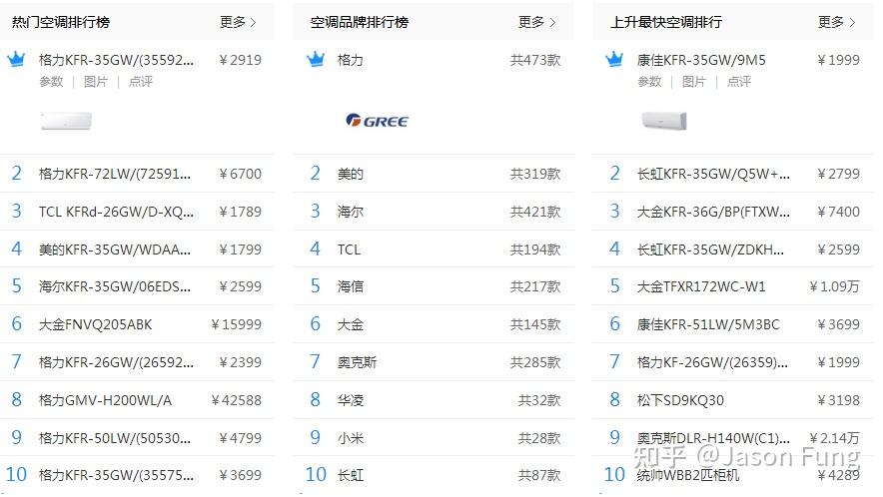
Task: Open 点评 under 康佳KFR-35GW/9M5
Action: [x=739, y=82]
